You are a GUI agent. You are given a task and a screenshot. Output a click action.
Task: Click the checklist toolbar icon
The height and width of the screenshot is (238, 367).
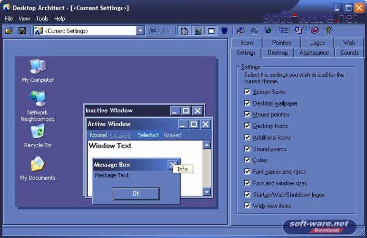pos(284,30)
